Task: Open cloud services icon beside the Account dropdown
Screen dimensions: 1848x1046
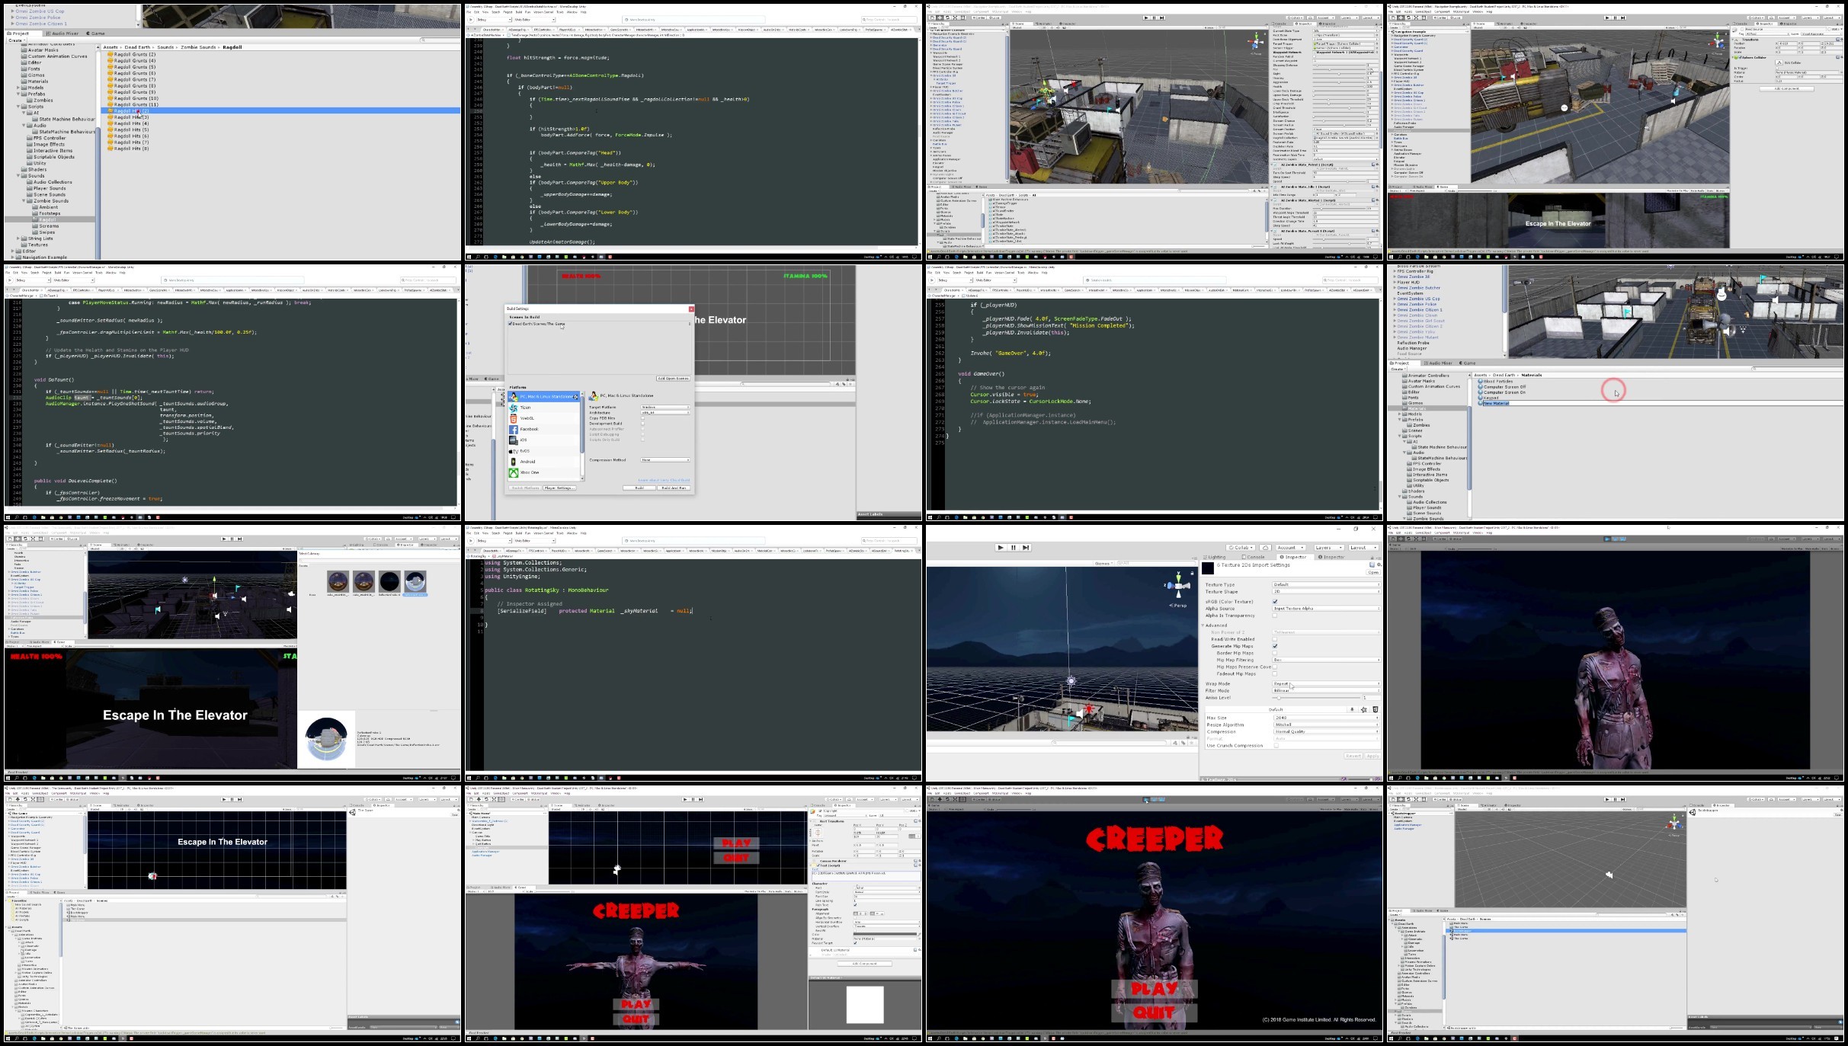Action: click(x=1266, y=548)
